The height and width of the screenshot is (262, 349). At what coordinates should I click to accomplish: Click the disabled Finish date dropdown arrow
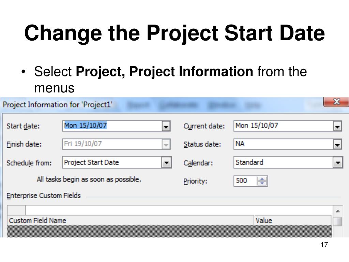[166, 144]
